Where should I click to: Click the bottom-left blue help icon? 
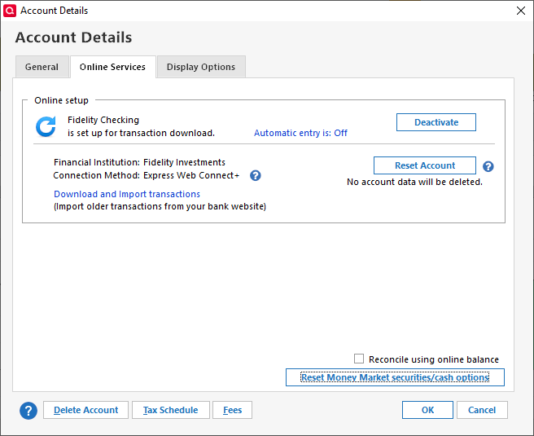point(28,410)
